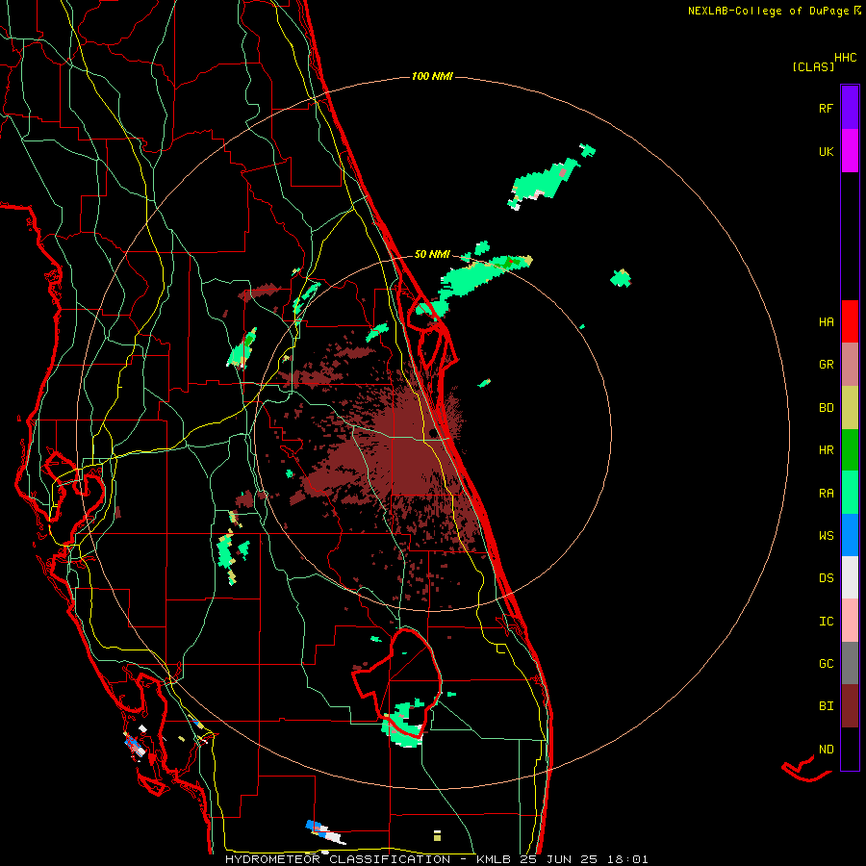The image size is (866, 866).
Task: Click the UK magenta legend swatch
Action: pos(850,151)
